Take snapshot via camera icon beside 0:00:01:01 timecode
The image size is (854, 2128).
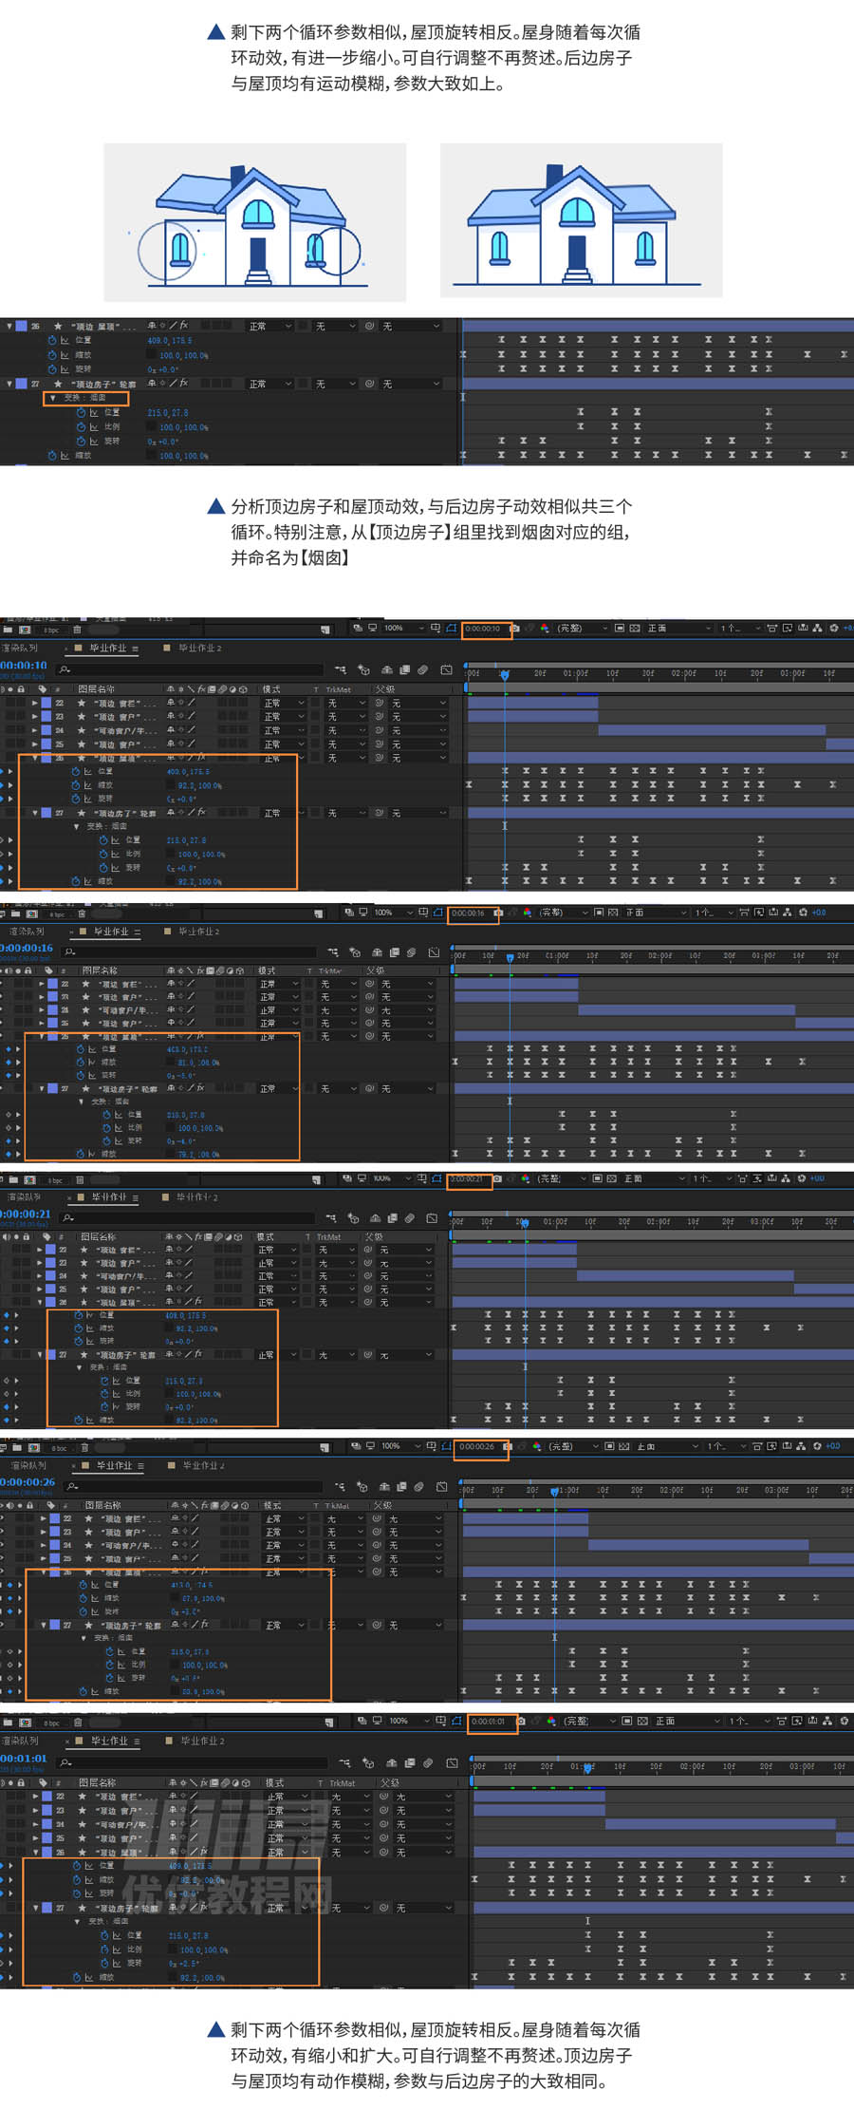pos(520,1721)
